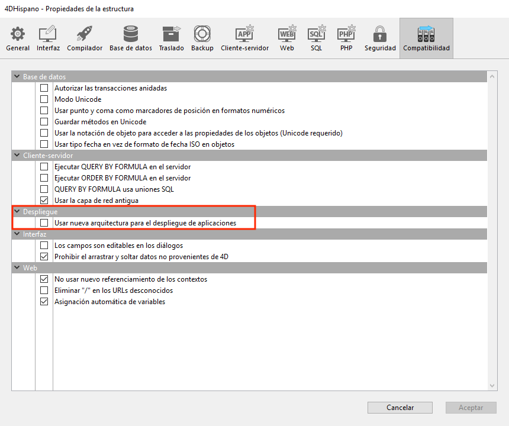Open the General settings gear icon
This screenshot has height=426, width=509.
[x=18, y=34]
